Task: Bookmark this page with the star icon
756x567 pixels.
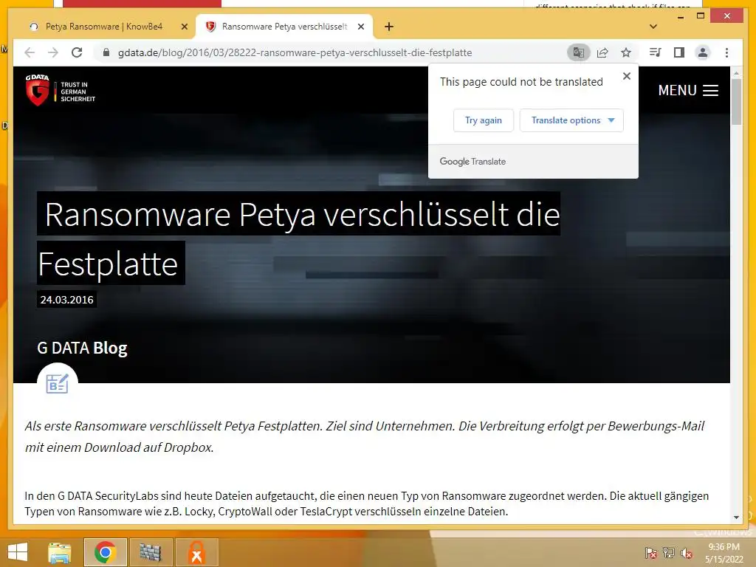Action: [626, 52]
